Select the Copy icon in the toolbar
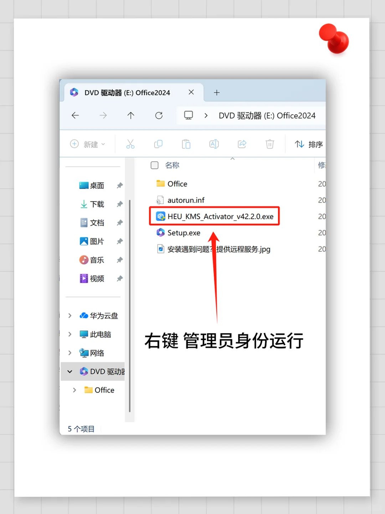Image resolution: width=385 pixels, height=514 pixels. [158, 144]
